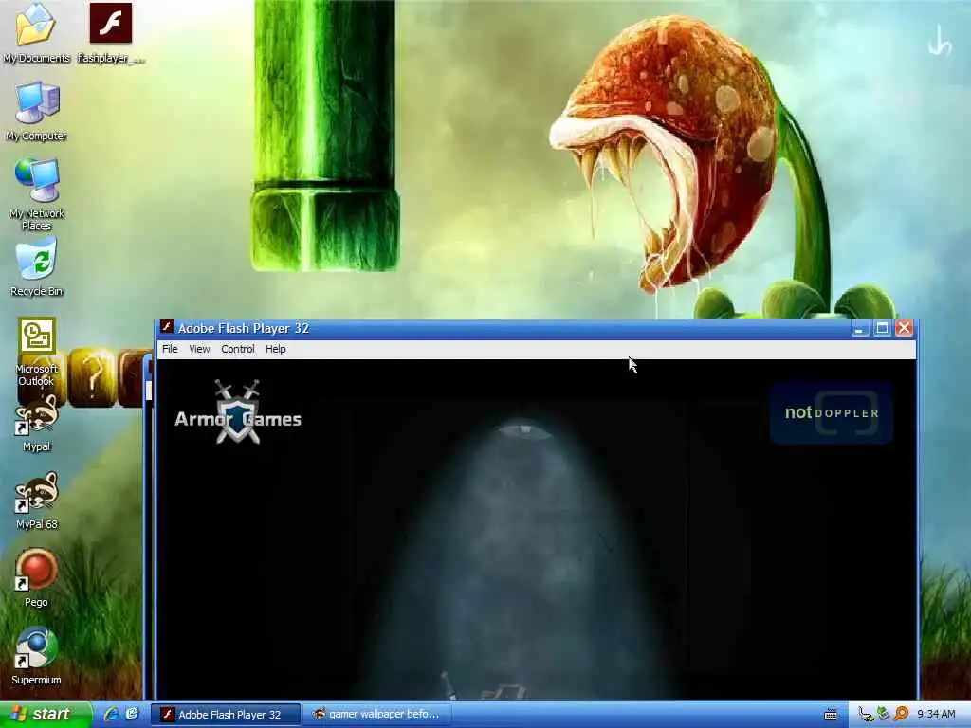Open Flash Player's Help menu
Screen dimensions: 971x728
pos(276,349)
